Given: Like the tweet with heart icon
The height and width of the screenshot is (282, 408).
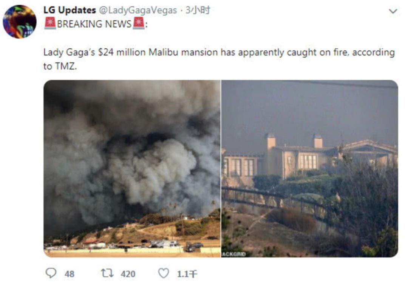Looking at the screenshot, I should point(164,273).
